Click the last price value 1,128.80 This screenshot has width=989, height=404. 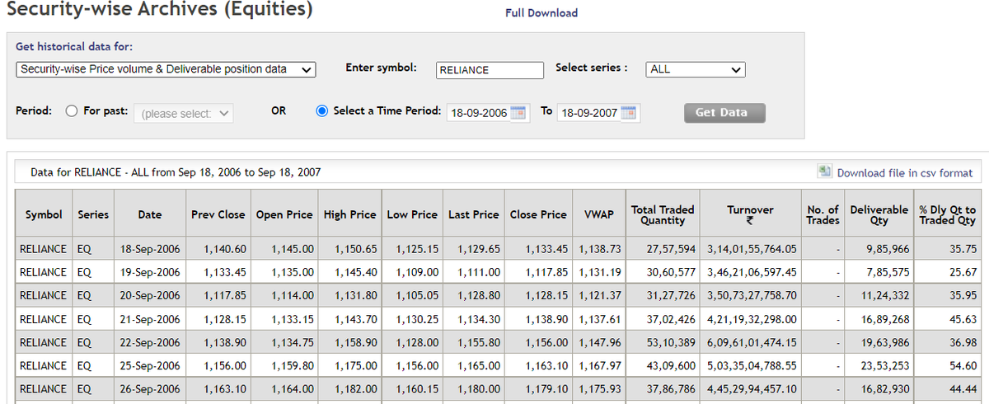click(479, 295)
